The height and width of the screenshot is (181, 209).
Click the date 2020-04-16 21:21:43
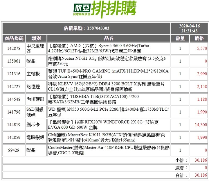pyautogui.click(x=189, y=28)
